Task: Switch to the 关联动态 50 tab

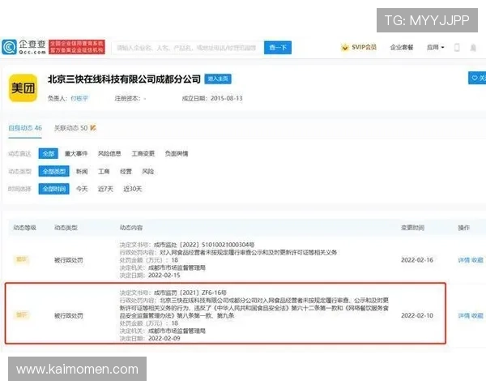Action: pyautogui.click(x=75, y=128)
